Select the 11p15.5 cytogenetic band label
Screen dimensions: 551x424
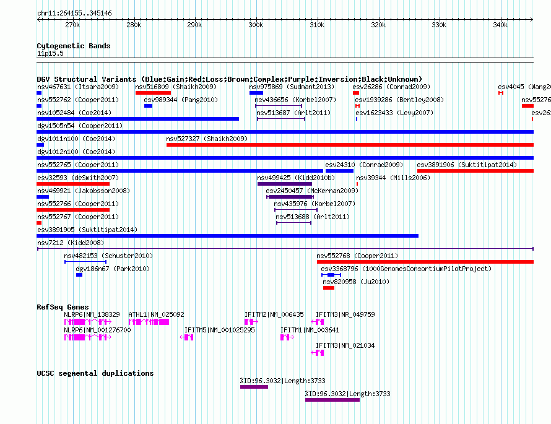(x=50, y=53)
